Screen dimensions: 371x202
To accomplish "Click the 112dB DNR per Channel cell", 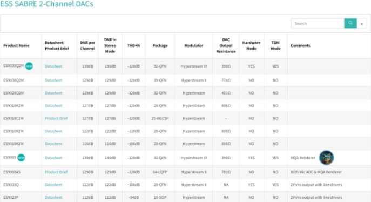I will tap(87, 197).
